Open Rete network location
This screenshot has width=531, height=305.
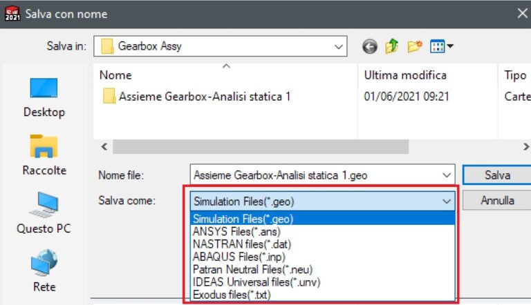44,271
